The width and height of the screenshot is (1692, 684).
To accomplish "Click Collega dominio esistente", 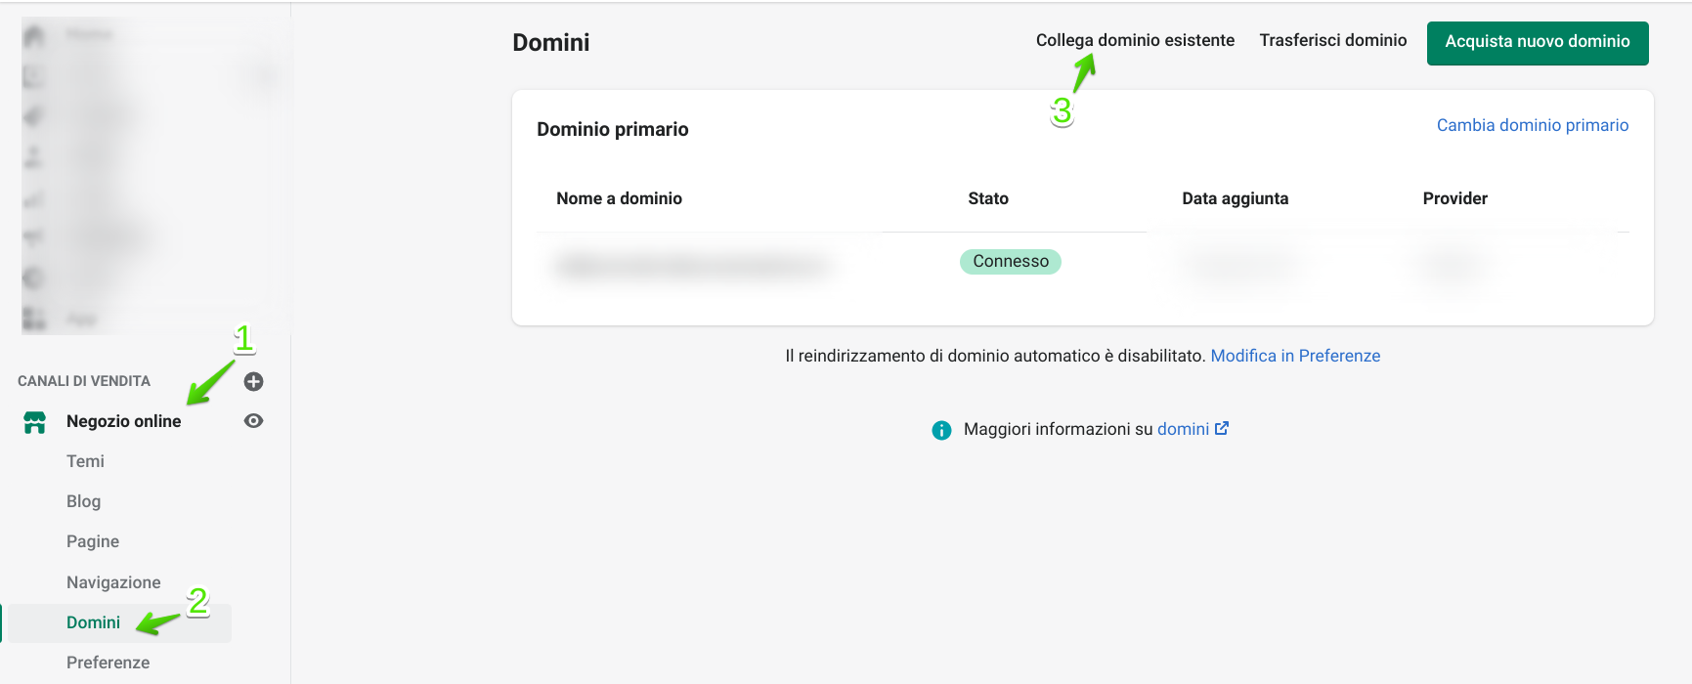I will coord(1135,40).
